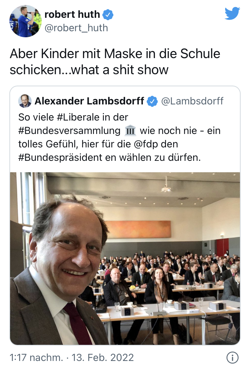
Task: Open the quoted tweet body text
Action: [x=120, y=137]
